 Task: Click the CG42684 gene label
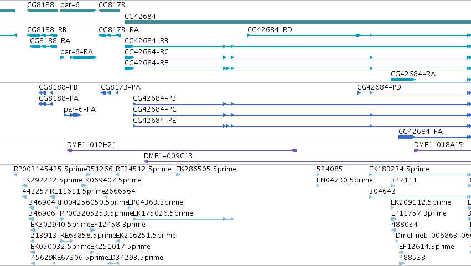(140, 16)
